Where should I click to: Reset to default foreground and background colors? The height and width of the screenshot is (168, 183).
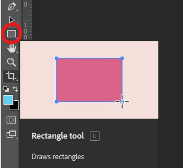[x=6, y=89]
